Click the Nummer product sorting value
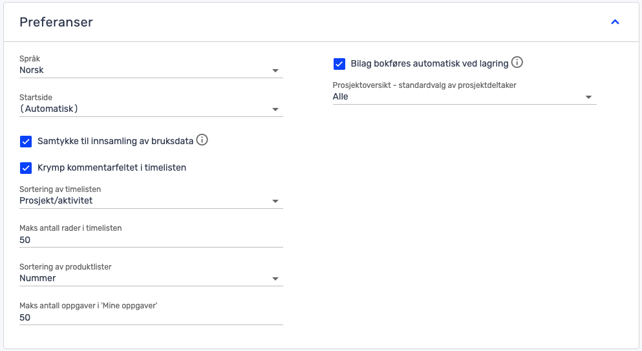Screen dimensions: 642x351 click(37, 279)
